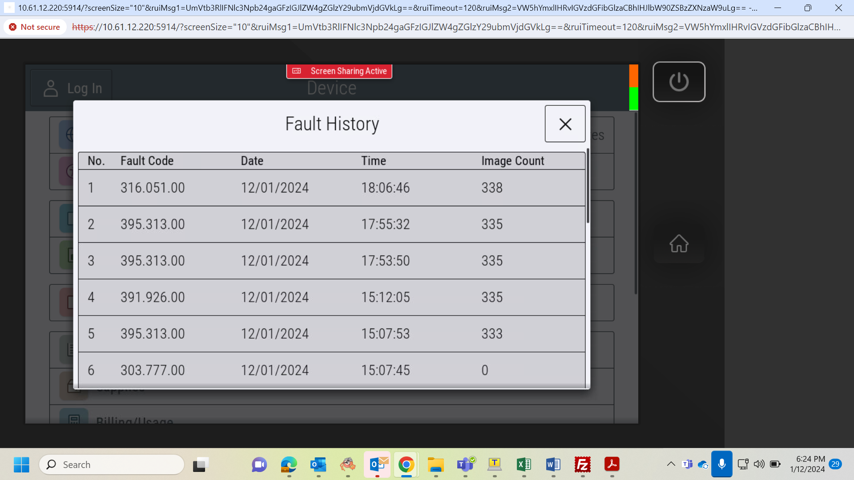Toggle the microphone in system tray
Screen dimensions: 854x480
point(721,464)
